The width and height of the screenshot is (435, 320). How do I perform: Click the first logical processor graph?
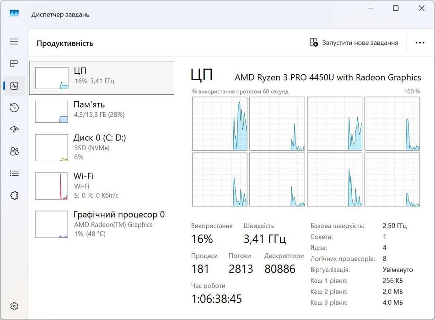click(x=220, y=124)
